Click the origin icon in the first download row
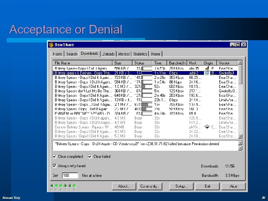268x201 pixels. 207,68
